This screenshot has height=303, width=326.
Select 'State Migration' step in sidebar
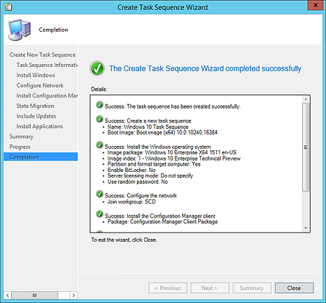point(35,106)
